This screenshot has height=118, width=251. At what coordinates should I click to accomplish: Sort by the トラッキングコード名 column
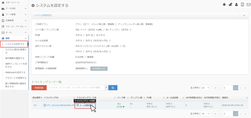(x=96, y=98)
